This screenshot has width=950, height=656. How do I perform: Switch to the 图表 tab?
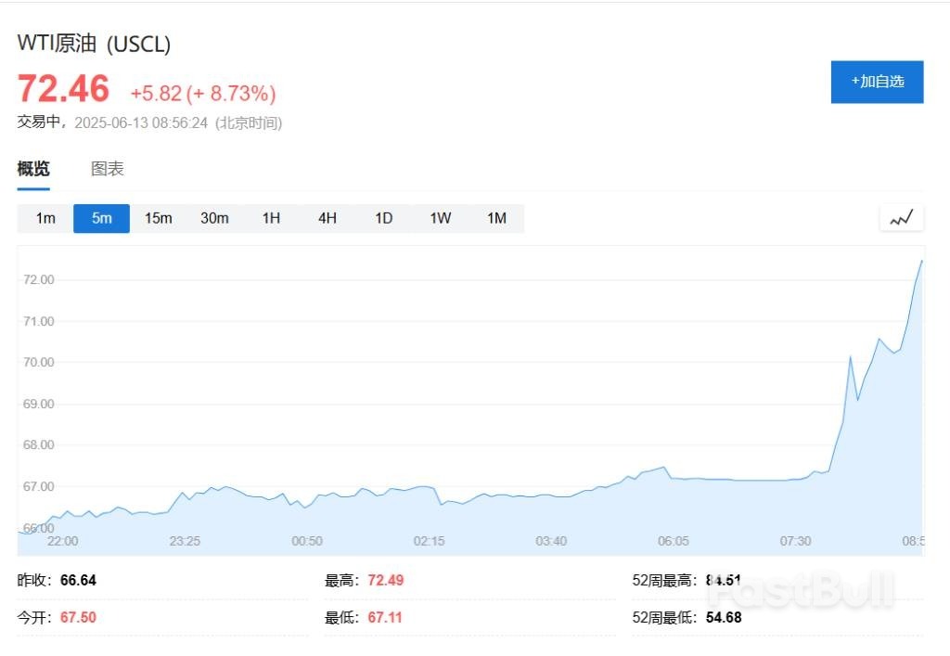click(x=107, y=169)
